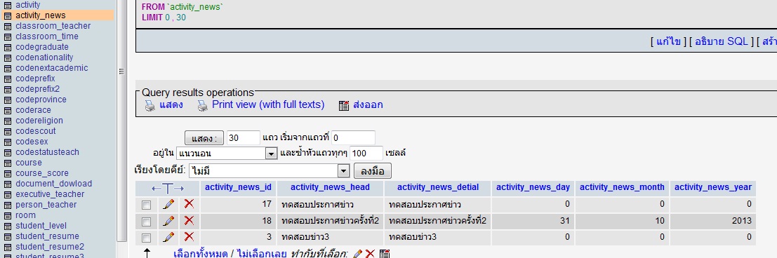Open the classroom_teacher table in sidebar
The height and width of the screenshot is (258, 777).
(53, 26)
